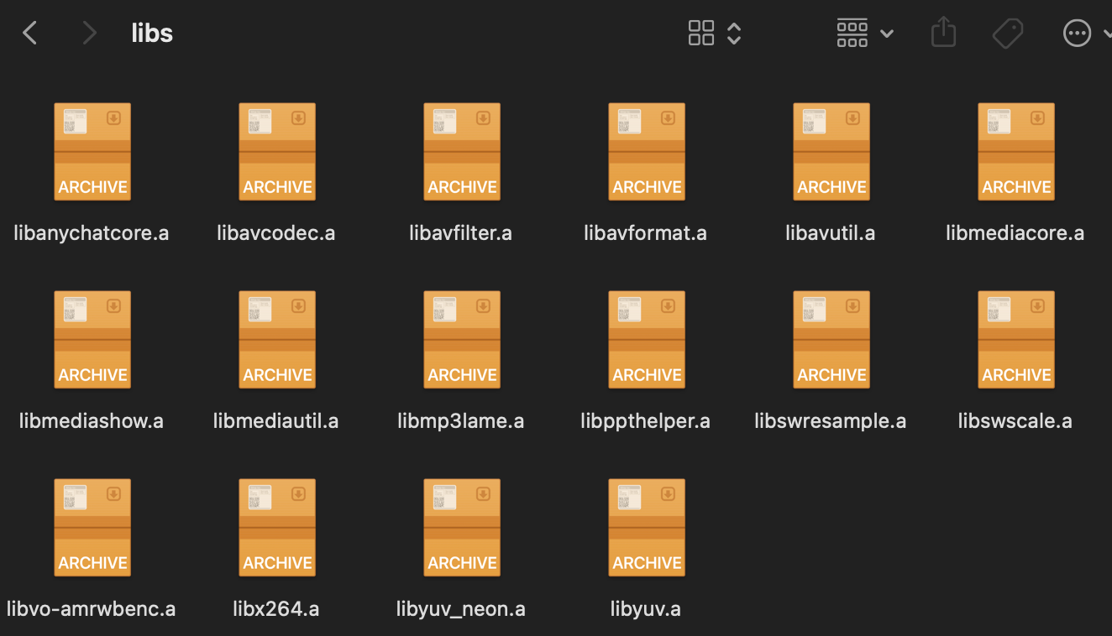Click the libavformat.a file name label
This screenshot has width=1112, height=636.
click(645, 233)
